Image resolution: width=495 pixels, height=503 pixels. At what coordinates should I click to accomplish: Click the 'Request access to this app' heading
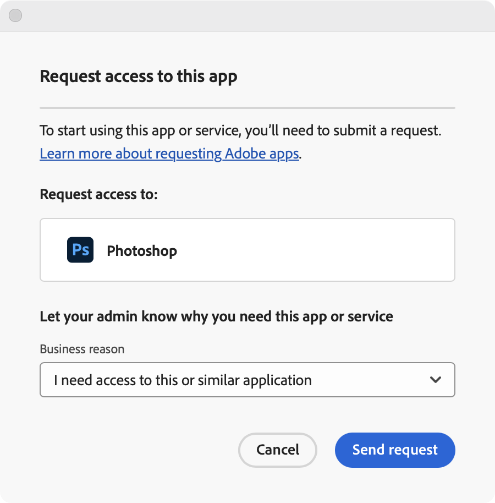pyautogui.click(x=139, y=76)
